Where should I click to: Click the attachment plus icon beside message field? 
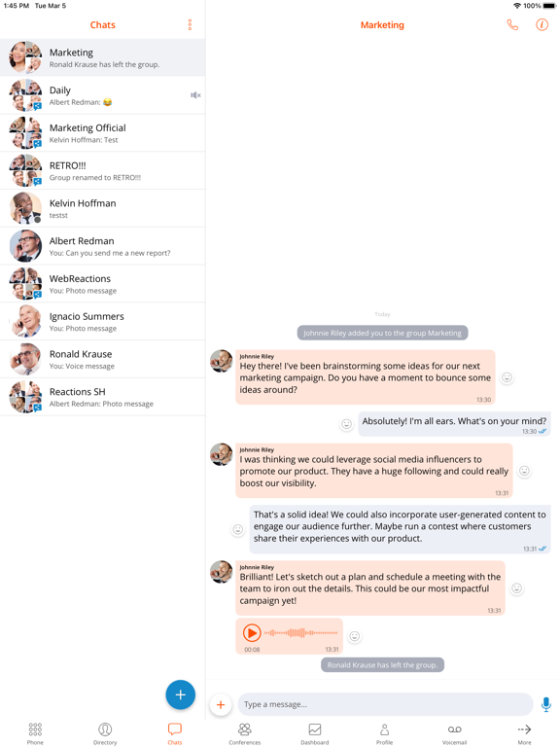[x=221, y=704]
